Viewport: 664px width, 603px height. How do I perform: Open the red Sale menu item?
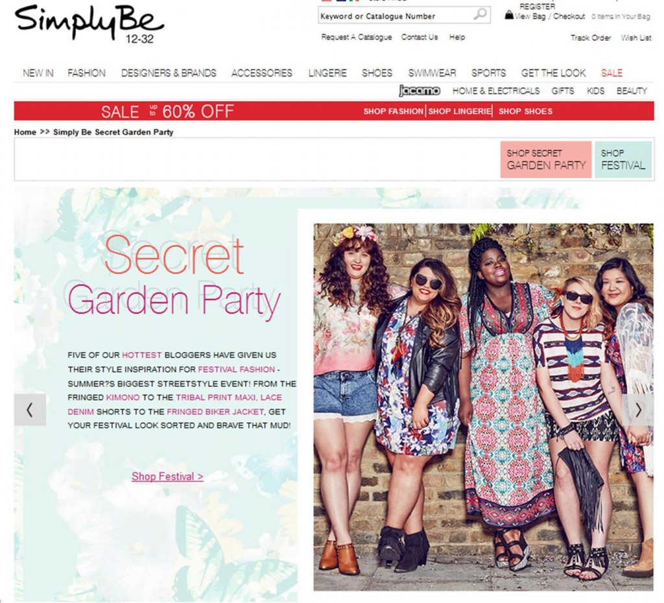[x=611, y=73]
